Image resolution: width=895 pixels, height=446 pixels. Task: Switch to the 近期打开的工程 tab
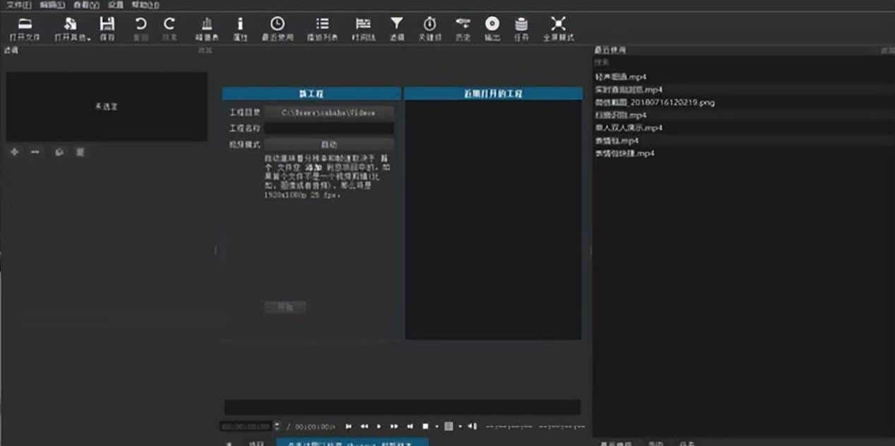click(x=492, y=93)
